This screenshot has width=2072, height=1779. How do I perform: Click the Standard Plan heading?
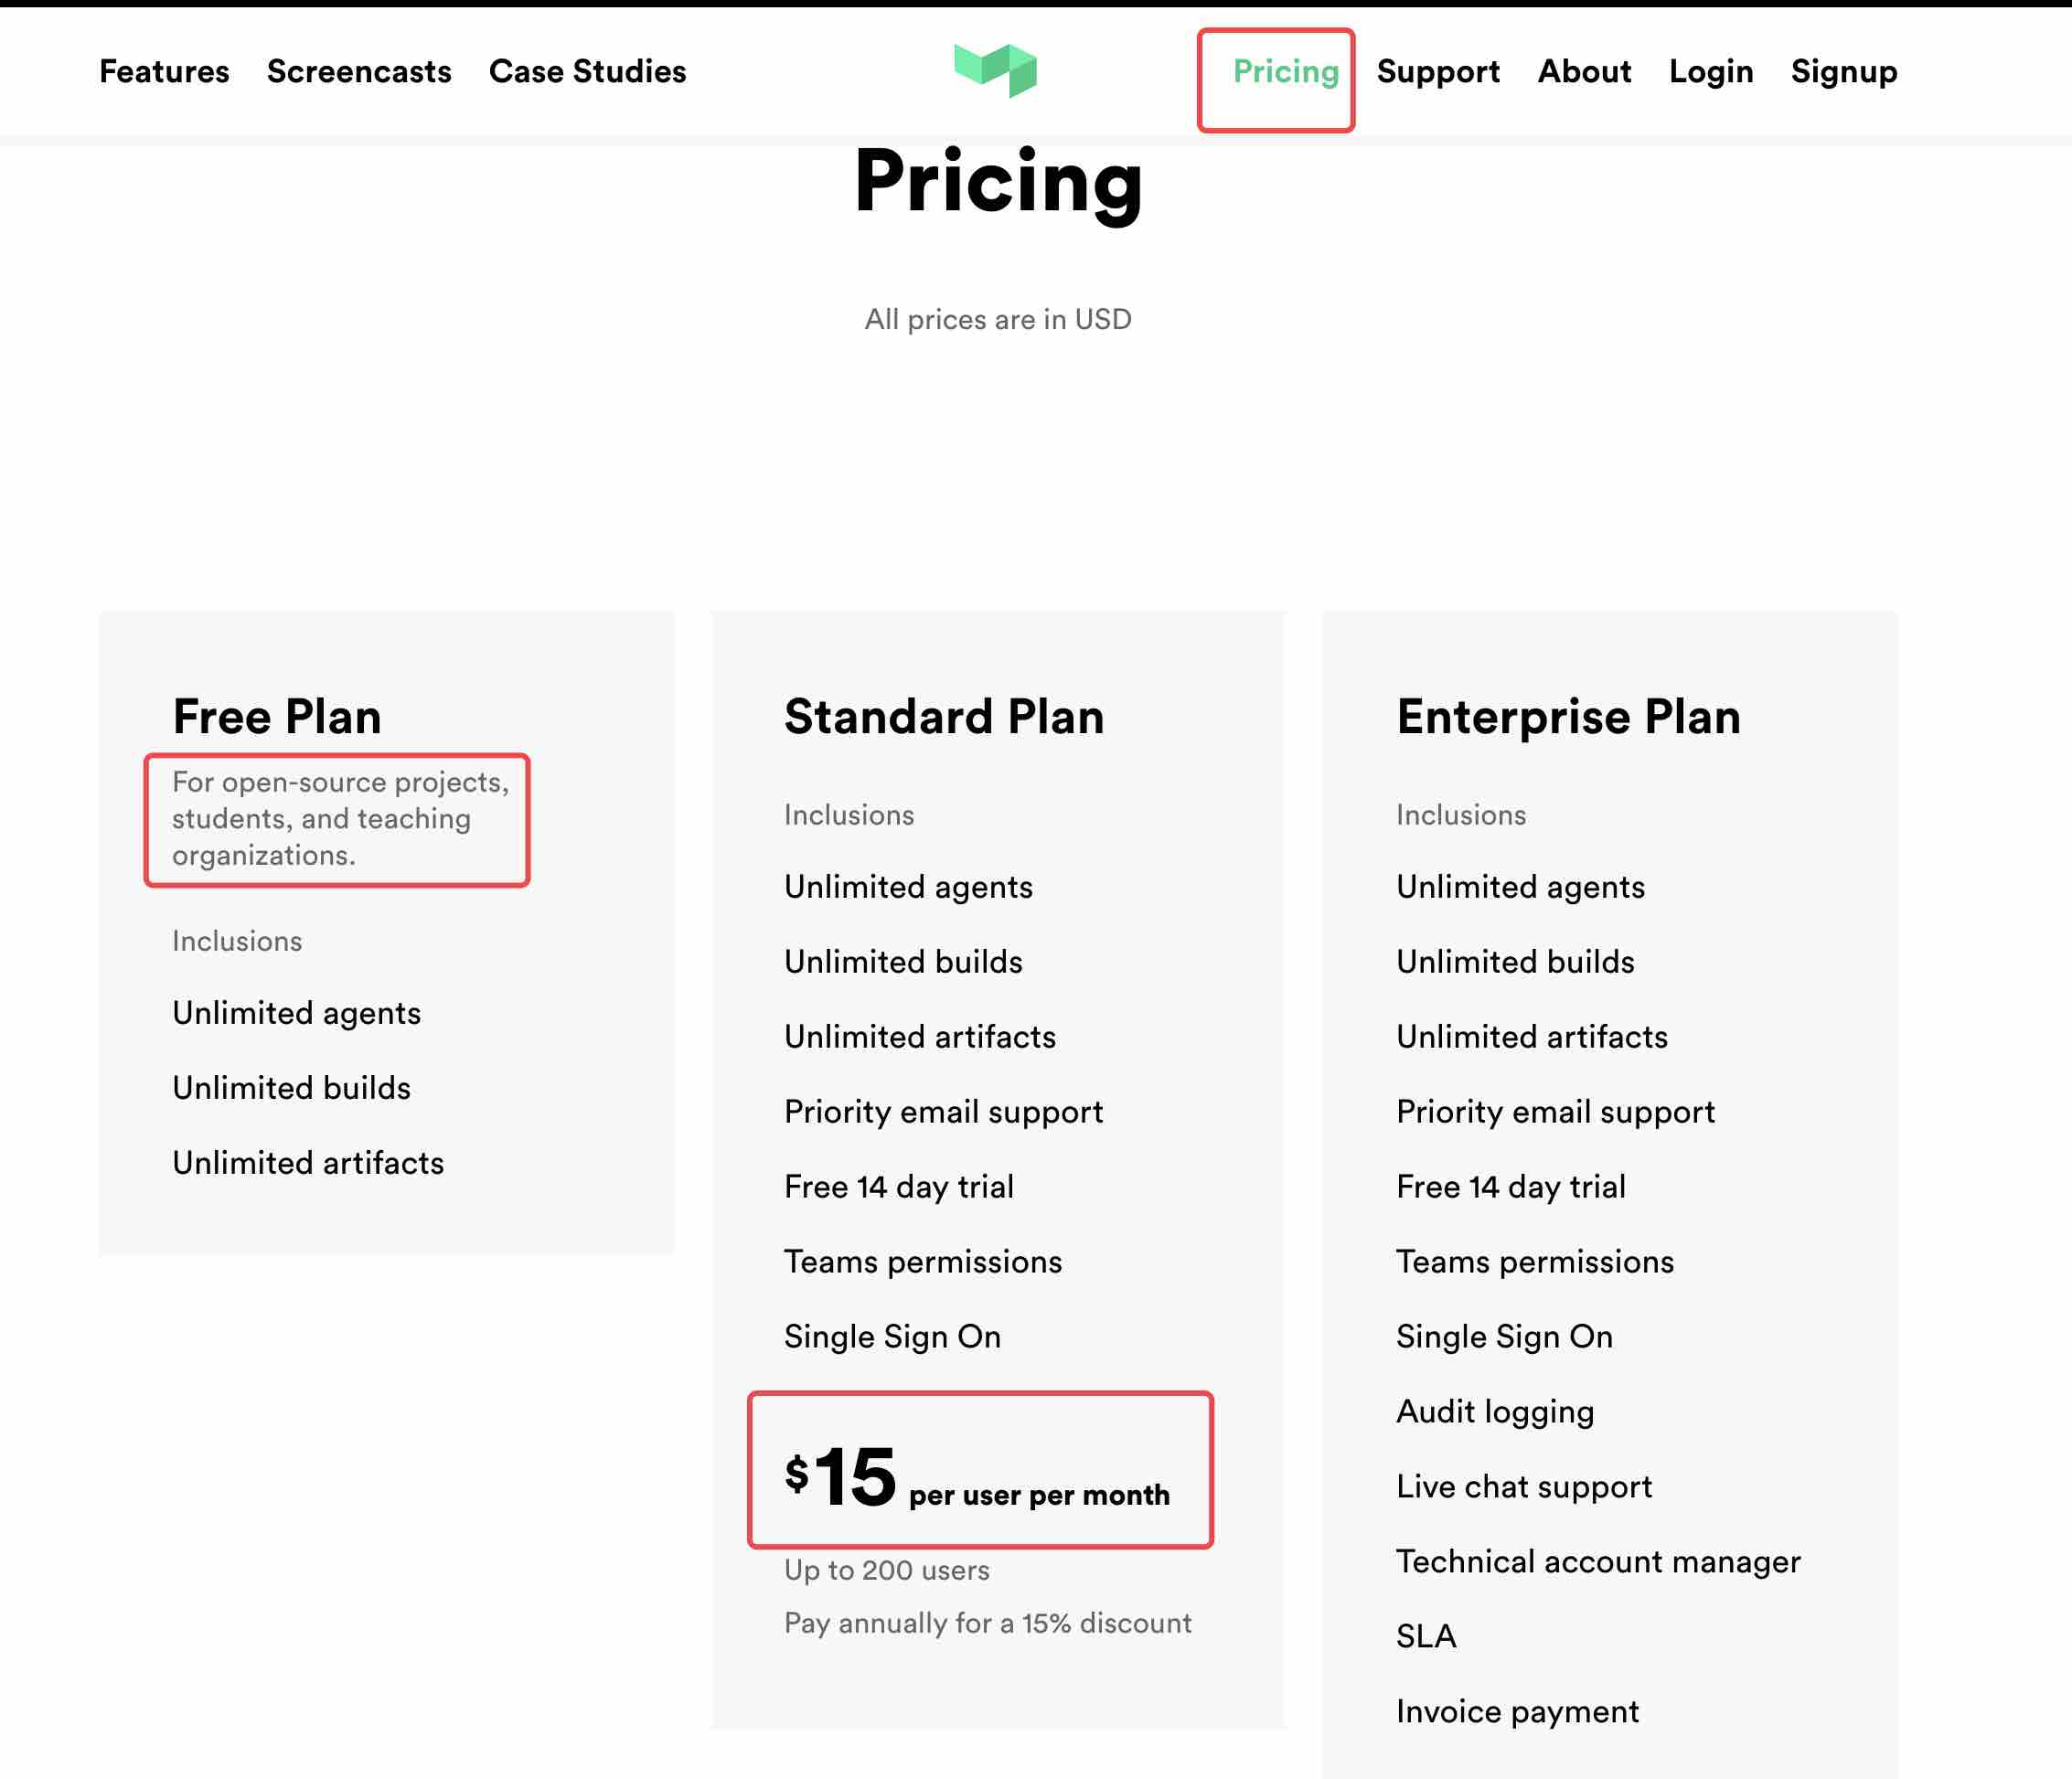click(x=943, y=717)
